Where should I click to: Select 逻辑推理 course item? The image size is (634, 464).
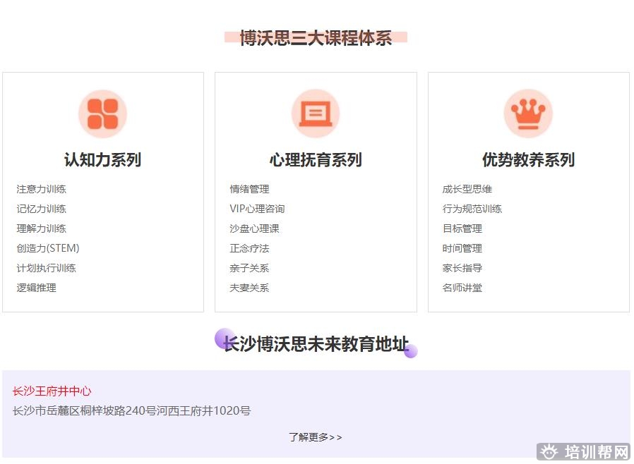[37, 288]
